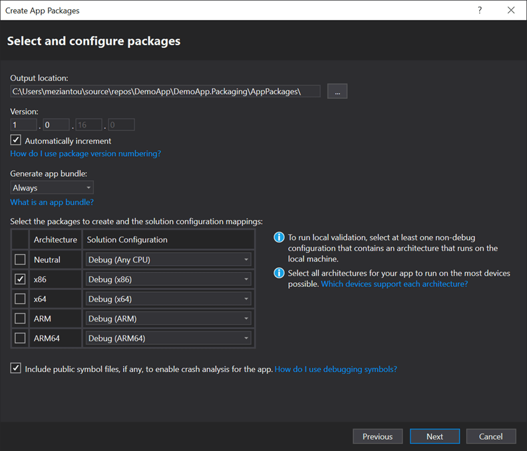Open the Generate app bundle dropdown
Viewport: 527px width, 451px height.
tap(52, 188)
